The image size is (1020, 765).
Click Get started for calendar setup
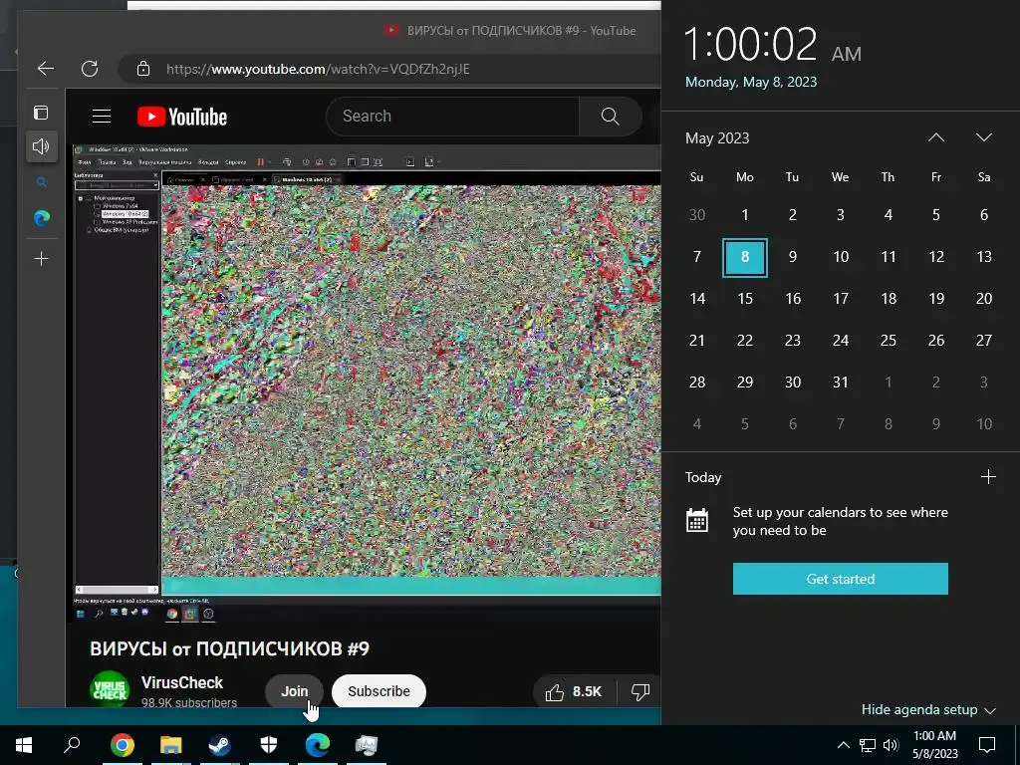(x=840, y=579)
